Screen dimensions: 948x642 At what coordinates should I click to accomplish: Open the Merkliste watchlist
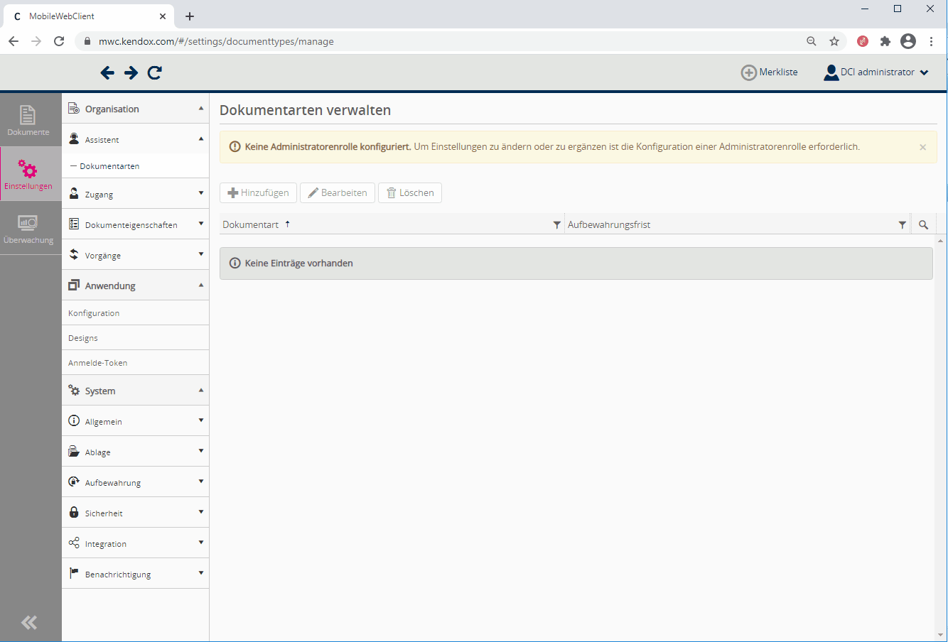pyautogui.click(x=770, y=72)
